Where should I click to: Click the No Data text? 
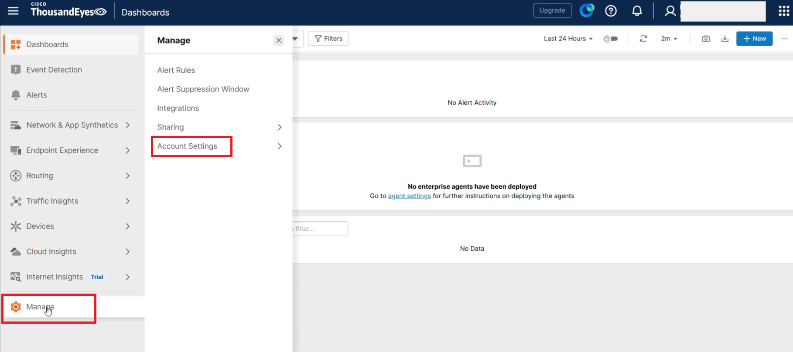[472, 249]
